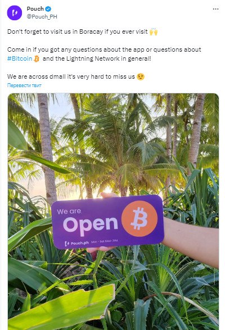Click the blue verified badge next to Pouch
The width and height of the screenshot is (225, 330).
pos(48,9)
